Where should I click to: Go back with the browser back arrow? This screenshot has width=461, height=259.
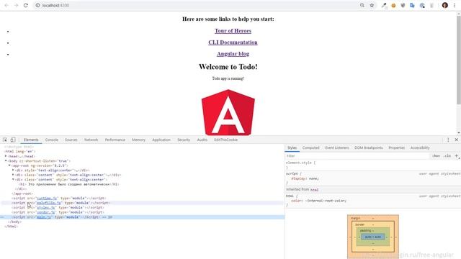pyautogui.click(x=6, y=5)
